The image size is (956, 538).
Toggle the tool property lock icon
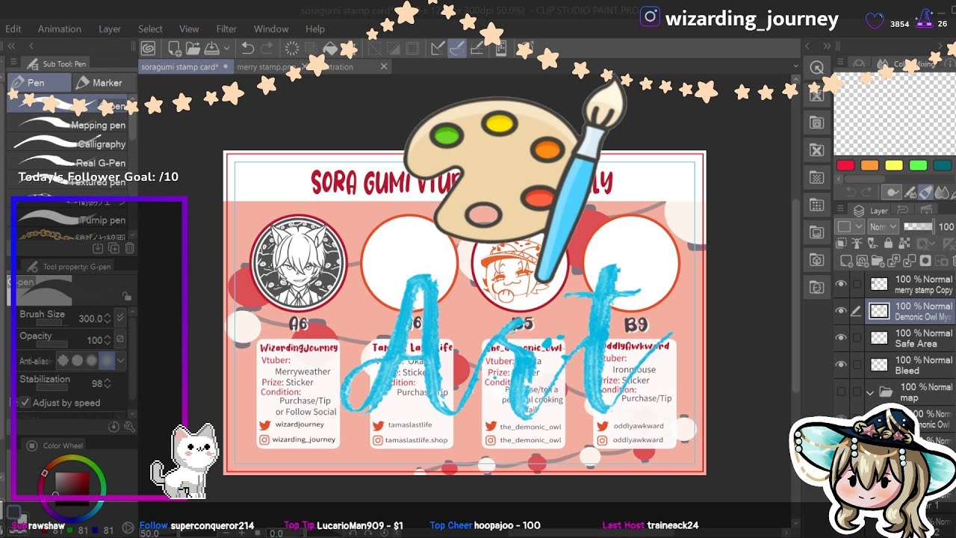click(x=126, y=296)
